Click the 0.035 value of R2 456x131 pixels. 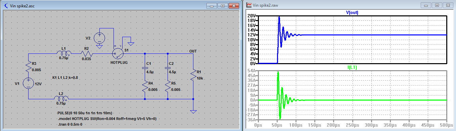[x=86, y=59]
